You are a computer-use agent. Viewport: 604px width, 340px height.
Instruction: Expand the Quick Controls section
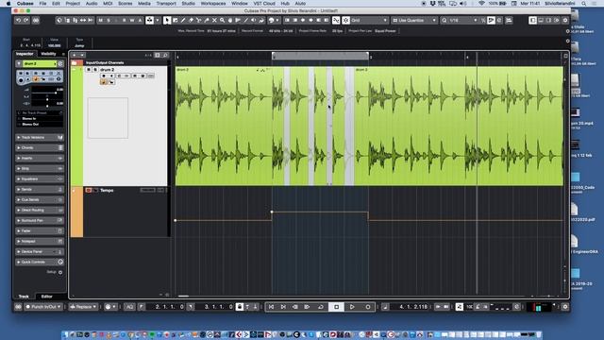[x=40, y=262]
